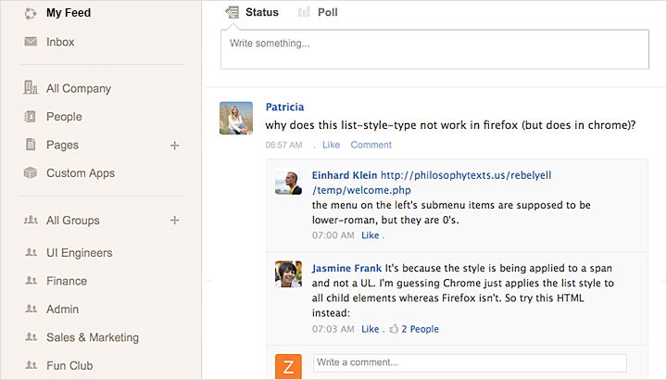Click the Write a comment field

(470, 362)
